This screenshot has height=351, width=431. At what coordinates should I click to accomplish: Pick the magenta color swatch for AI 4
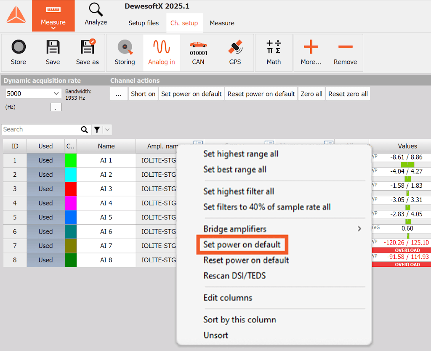tap(71, 203)
